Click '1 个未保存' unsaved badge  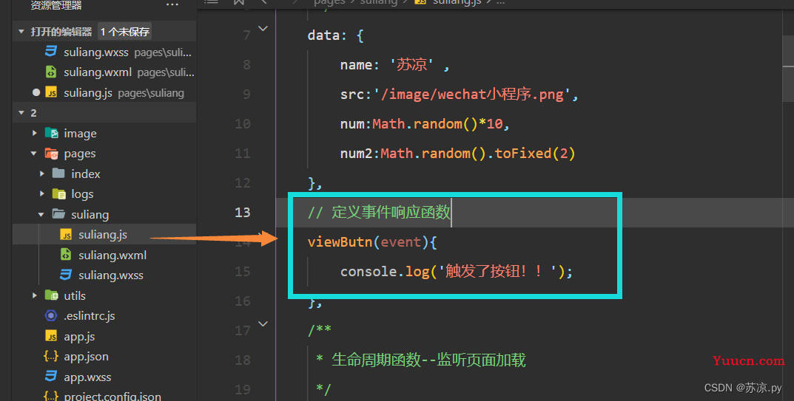tap(124, 32)
